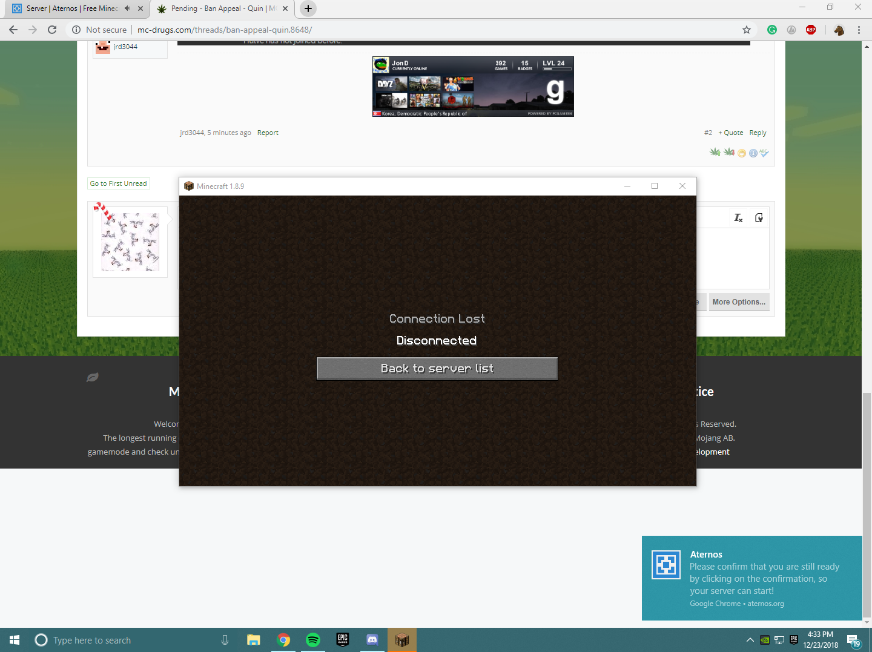Rate post with the green-arrow leaf icon

(715, 152)
